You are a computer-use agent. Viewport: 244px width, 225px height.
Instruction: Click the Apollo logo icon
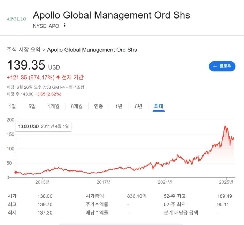click(x=16, y=19)
